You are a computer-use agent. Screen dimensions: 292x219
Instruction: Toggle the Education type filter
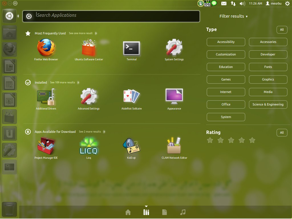tap(226, 67)
